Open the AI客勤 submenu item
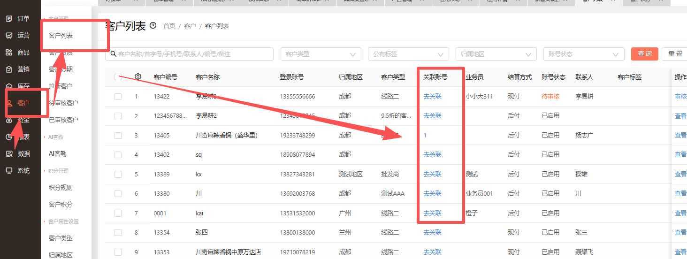The image size is (687, 259). 58,154
